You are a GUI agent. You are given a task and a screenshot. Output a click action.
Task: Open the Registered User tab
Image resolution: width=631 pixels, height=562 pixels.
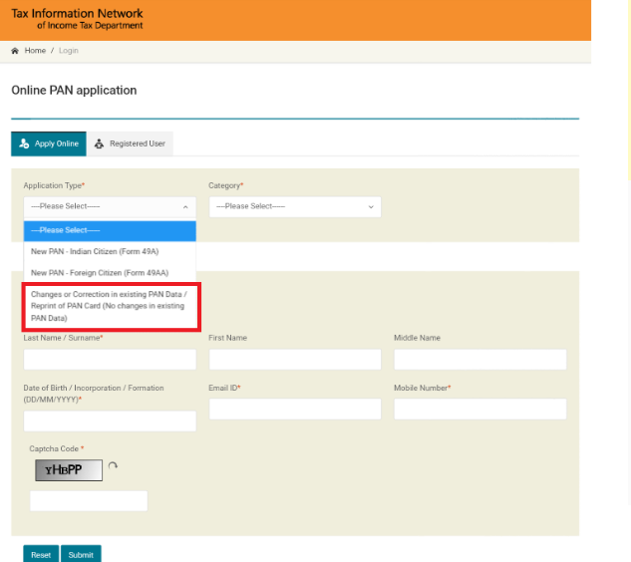(130, 143)
